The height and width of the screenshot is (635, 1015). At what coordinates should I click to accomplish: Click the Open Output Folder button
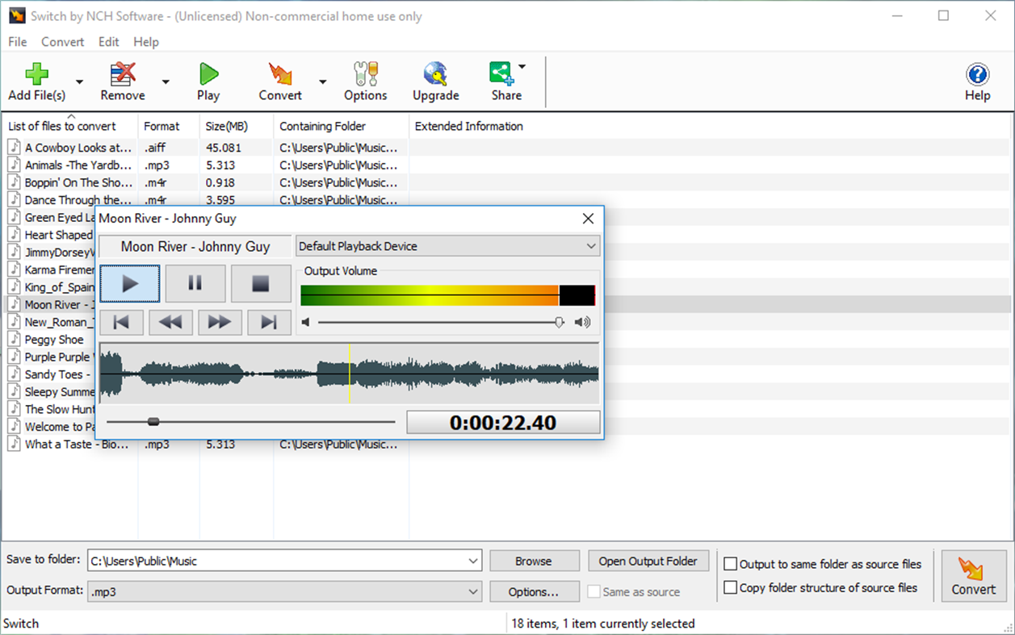[648, 560]
